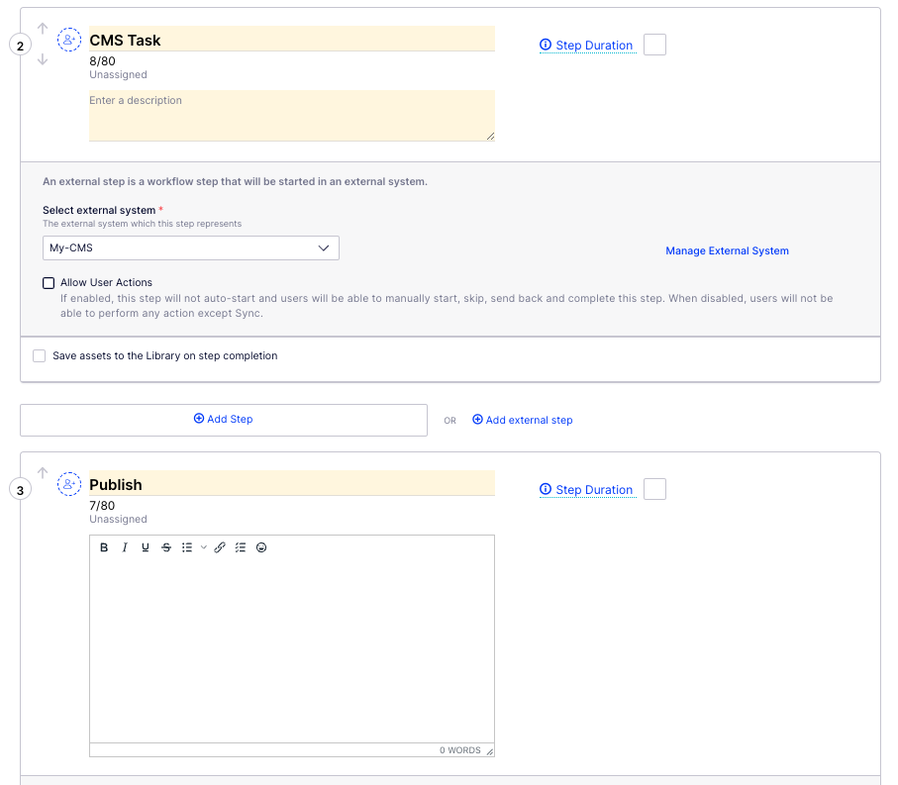898x785 pixels.
Task: Open the My-CMS external system dropdown
Action: (190, 248)
